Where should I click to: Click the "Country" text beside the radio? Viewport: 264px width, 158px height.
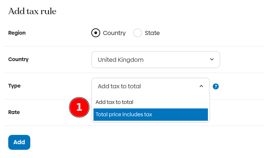(114, 33)
